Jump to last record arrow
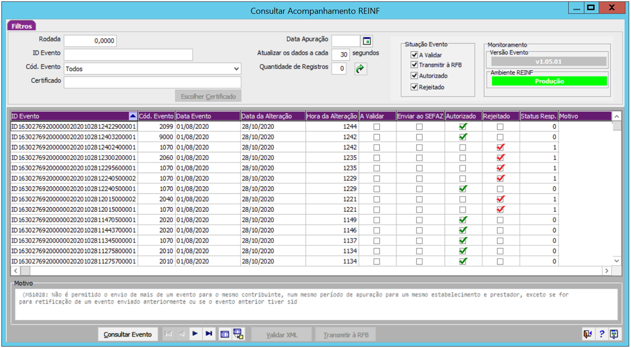 coord(209,334)
